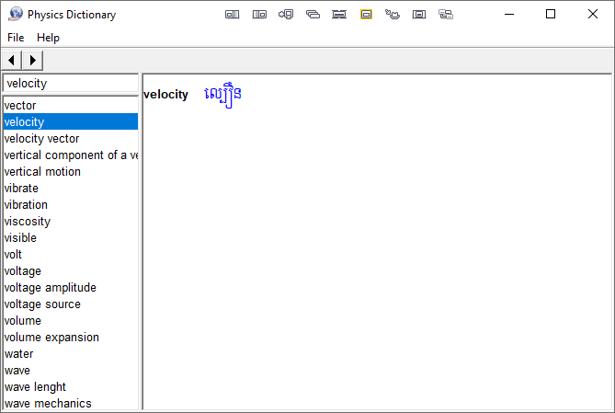Image resolution: width=615 pixels, height=413 pixels.
Task: Click the hand pointer icon in title bar
Action: 393,15
